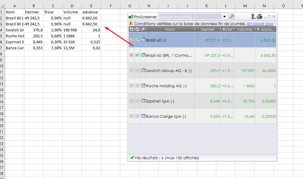Click the '197 097' volume value

pos(248,71)
